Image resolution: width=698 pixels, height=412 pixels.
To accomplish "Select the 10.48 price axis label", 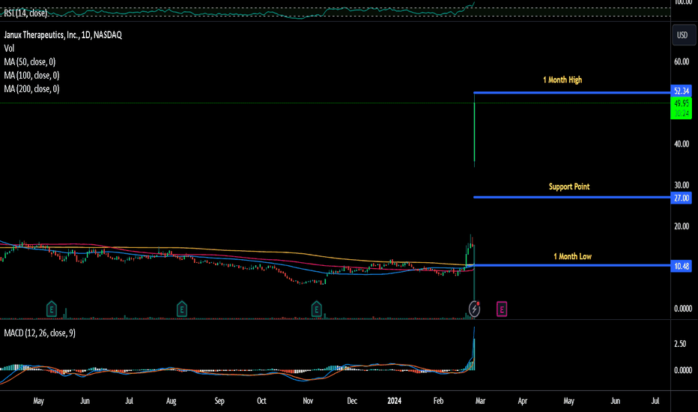I will pyautogui.click(x=682, y=266).
